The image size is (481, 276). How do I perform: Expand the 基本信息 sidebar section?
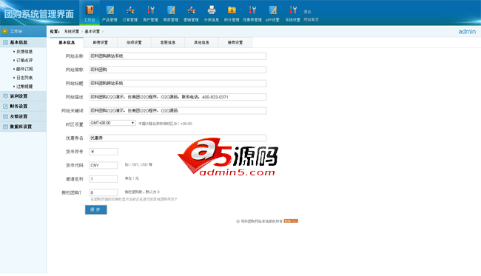(x=23, y=42)
